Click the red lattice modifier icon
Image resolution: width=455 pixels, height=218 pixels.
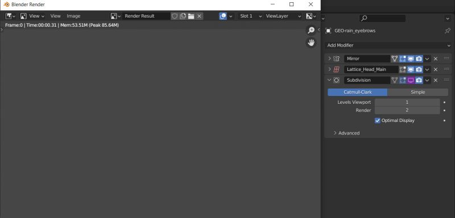pos(336,69)
